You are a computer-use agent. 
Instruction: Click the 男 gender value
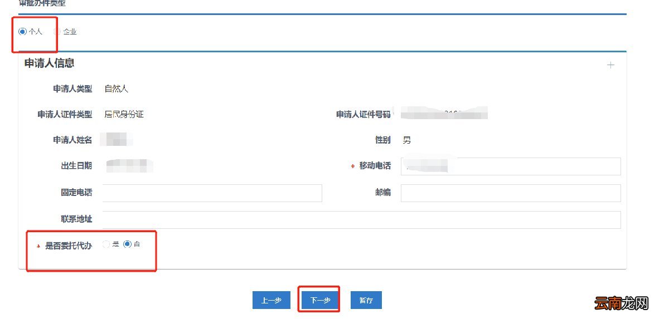coord(407,140)
